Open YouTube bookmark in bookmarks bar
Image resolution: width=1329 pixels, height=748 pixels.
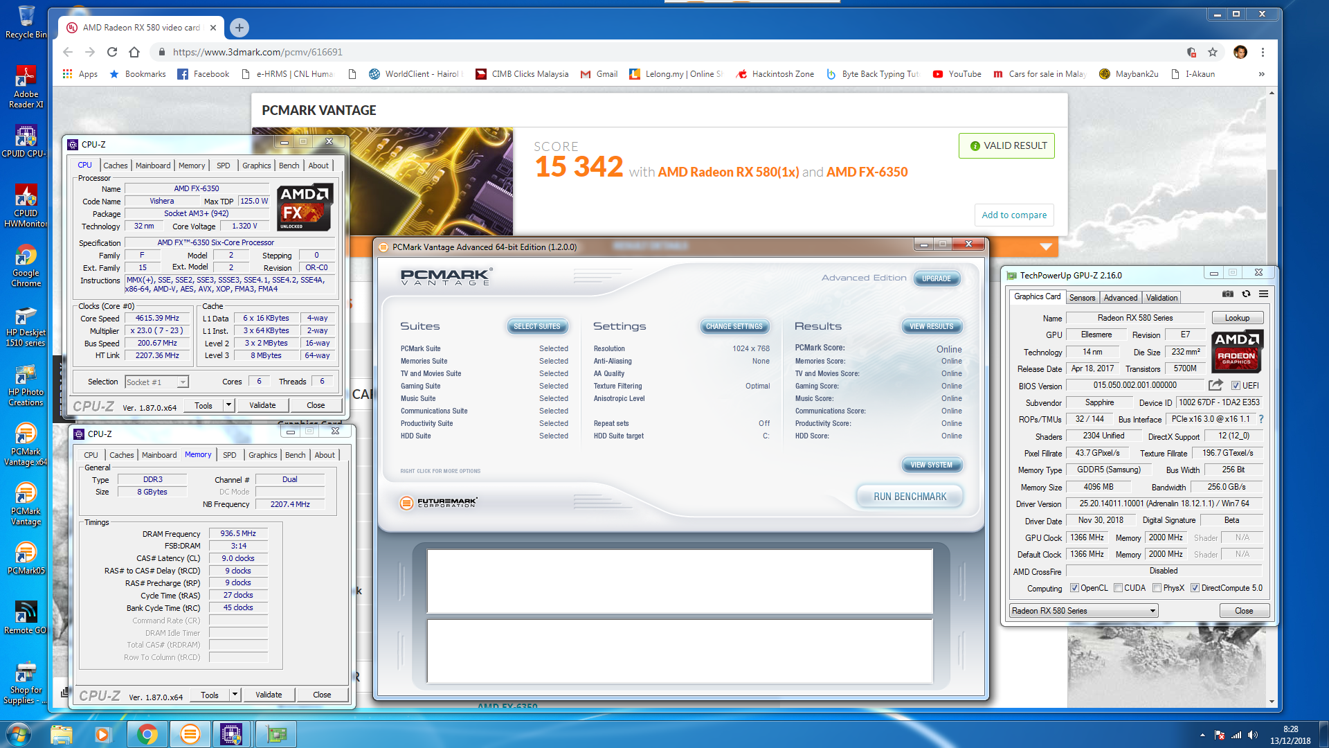pos(957,74)
